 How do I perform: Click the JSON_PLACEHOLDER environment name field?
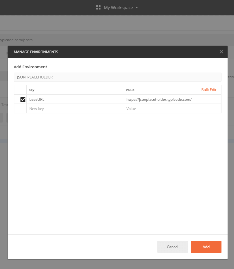[117, 77]
